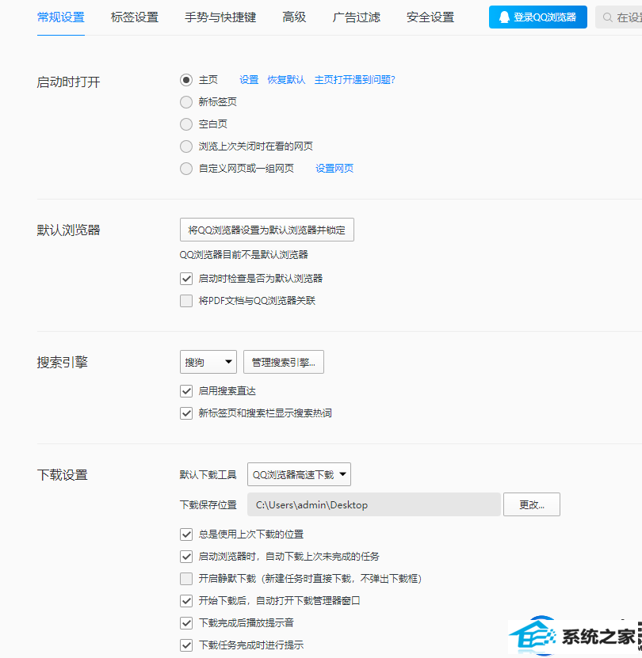Viewport: 642px width, 658px height.
Task: Click the 管理搜索引擎... button
Action: click(x=284, y=362)
